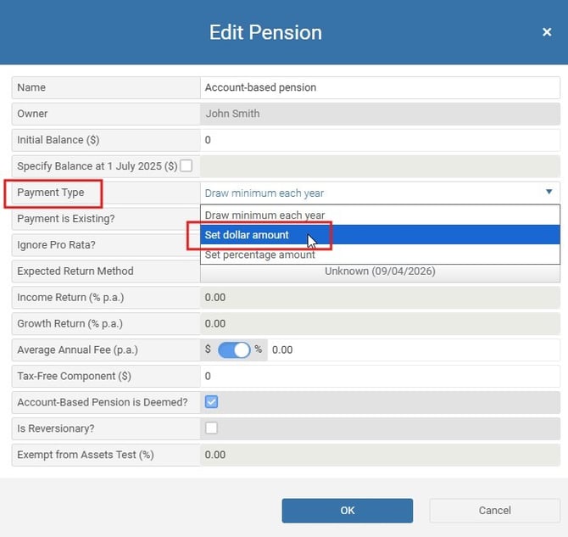Collapse the Payment Type dropdown arrow
This screenshot has height=537, width=568.
point(549,193)
